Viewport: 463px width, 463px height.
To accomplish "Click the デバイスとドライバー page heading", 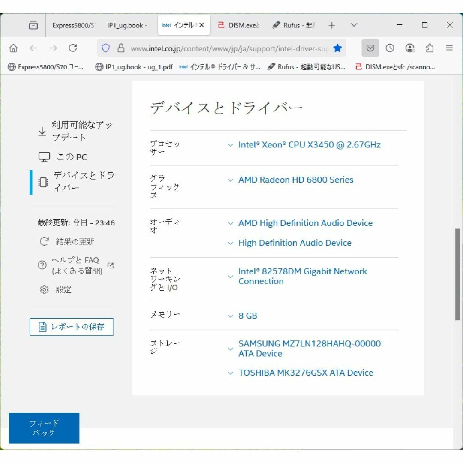I will 226,108.
